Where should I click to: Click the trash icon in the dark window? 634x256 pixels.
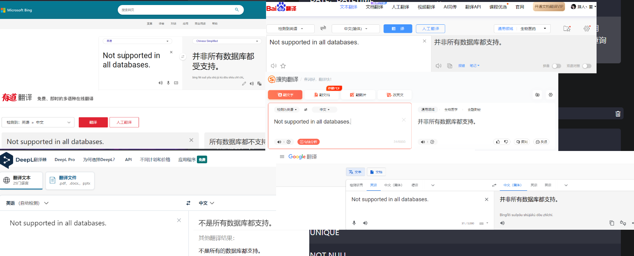618,114
